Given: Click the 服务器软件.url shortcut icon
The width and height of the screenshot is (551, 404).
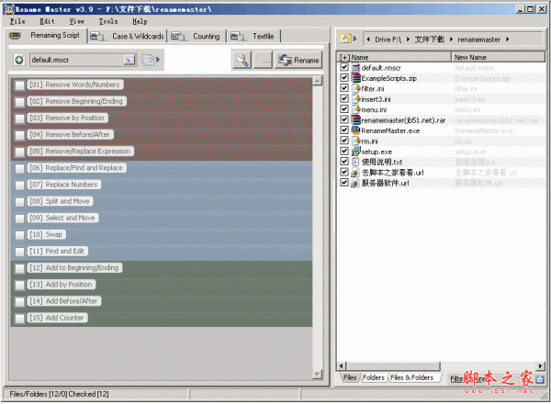Looking at the screenshot, I should 355,183.
